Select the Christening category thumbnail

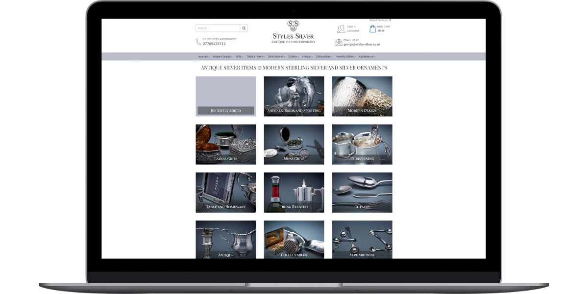click(x=362, y=144)
